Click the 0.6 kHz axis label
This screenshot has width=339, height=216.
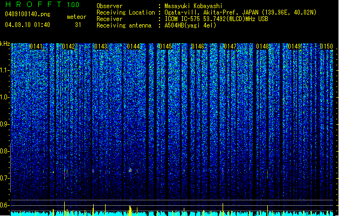pos(4,205)
